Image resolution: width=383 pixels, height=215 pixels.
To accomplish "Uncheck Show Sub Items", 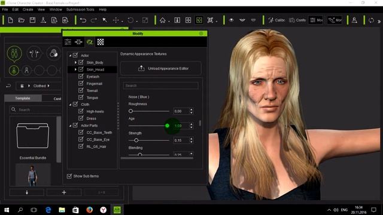I will 69,176.
